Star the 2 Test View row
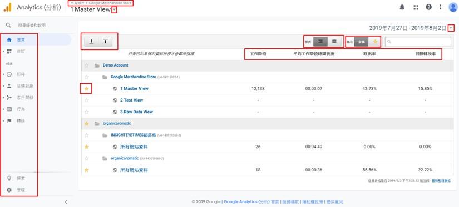459x207 pixels. pos(86,100)
